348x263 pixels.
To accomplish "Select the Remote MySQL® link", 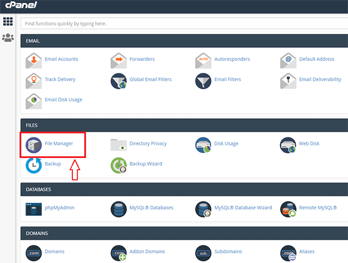I will tap(318, 208).
